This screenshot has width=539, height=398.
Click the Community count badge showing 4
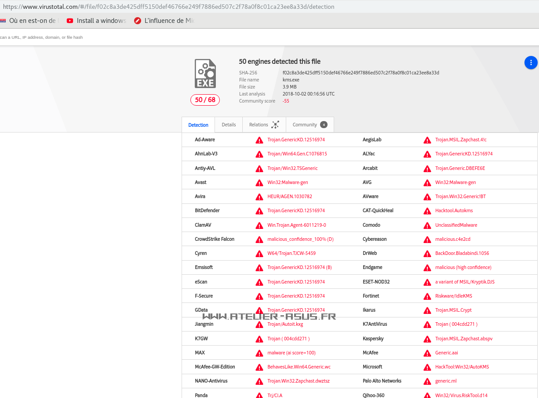(324, 125)
